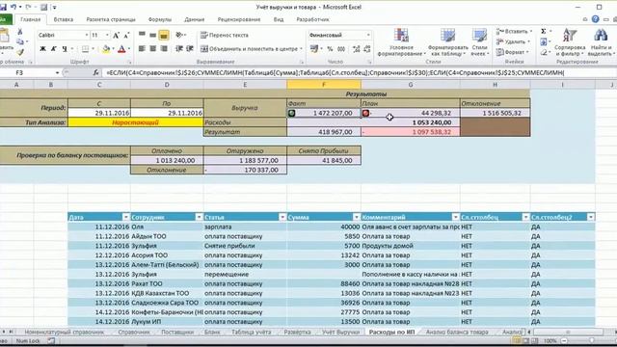
Task: Click the Increase Indent icon
Action: tap(190, 49)
